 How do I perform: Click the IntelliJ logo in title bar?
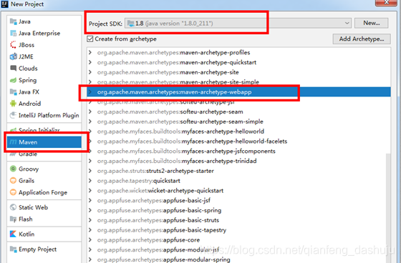click(x=4, y=4)
